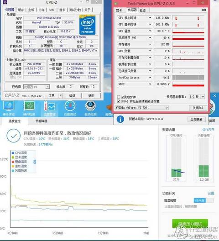This screenshot has height=241, width=219.
Task: Click the 立即更新 update button for GPU-Z
Action: (196, 120)
